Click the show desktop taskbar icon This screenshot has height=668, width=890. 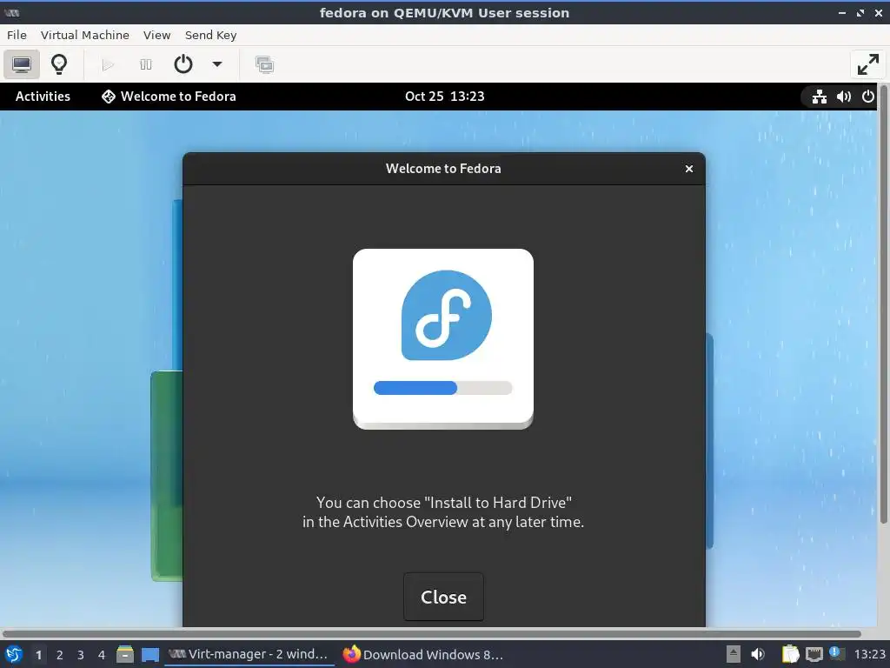(x=149, y=655)
